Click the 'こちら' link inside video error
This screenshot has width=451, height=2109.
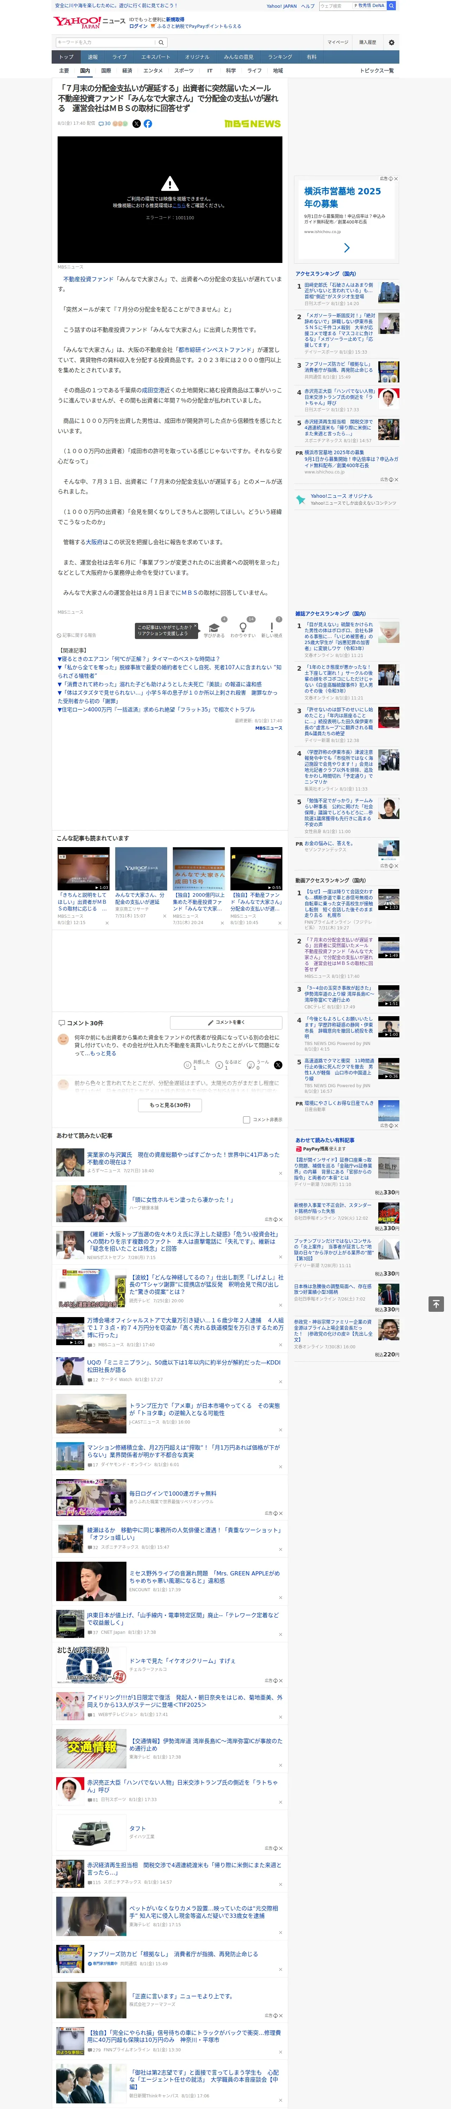178,206
